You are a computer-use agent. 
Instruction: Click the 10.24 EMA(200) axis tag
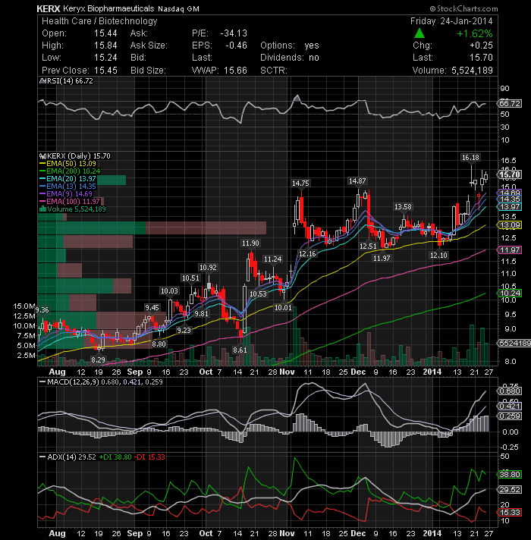tap(510, 293)
